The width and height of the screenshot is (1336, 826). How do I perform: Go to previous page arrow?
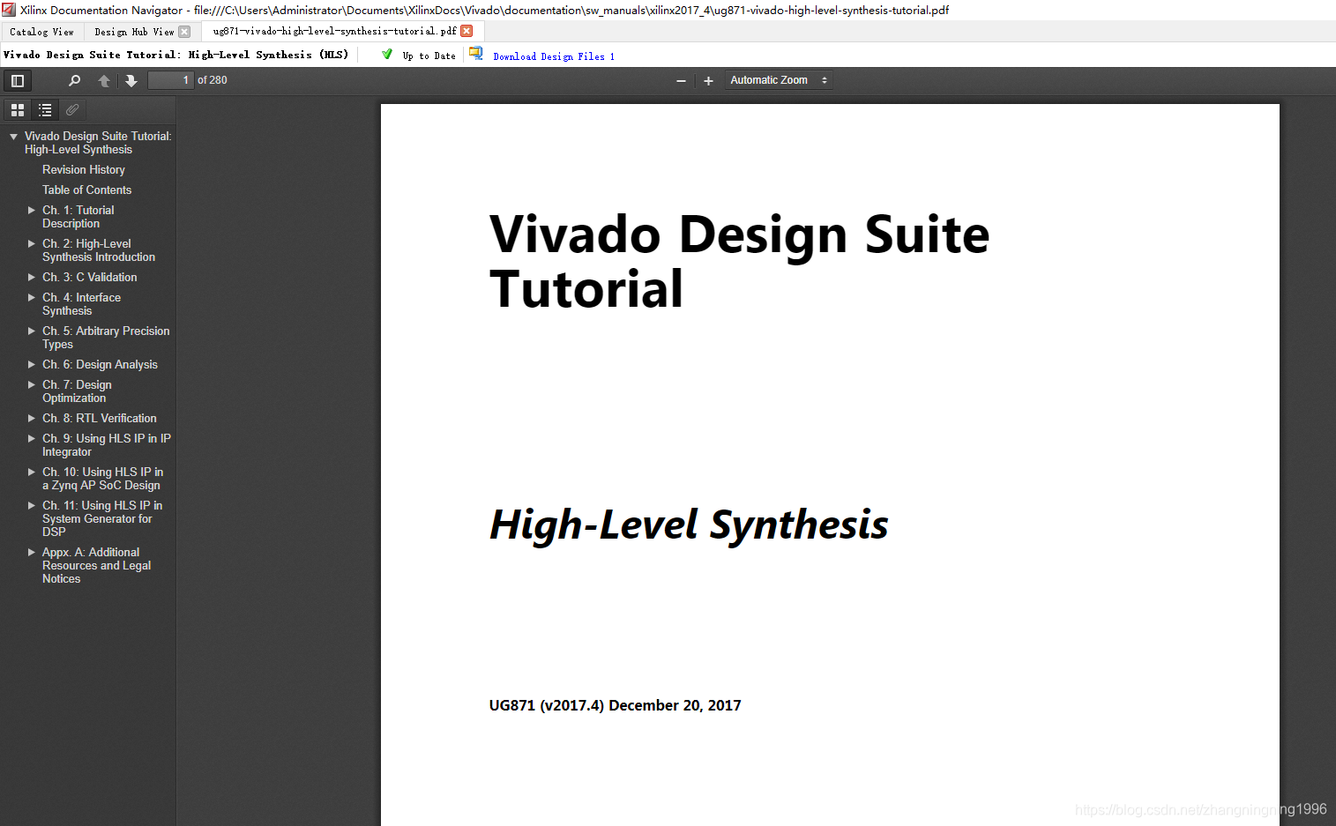104,81
